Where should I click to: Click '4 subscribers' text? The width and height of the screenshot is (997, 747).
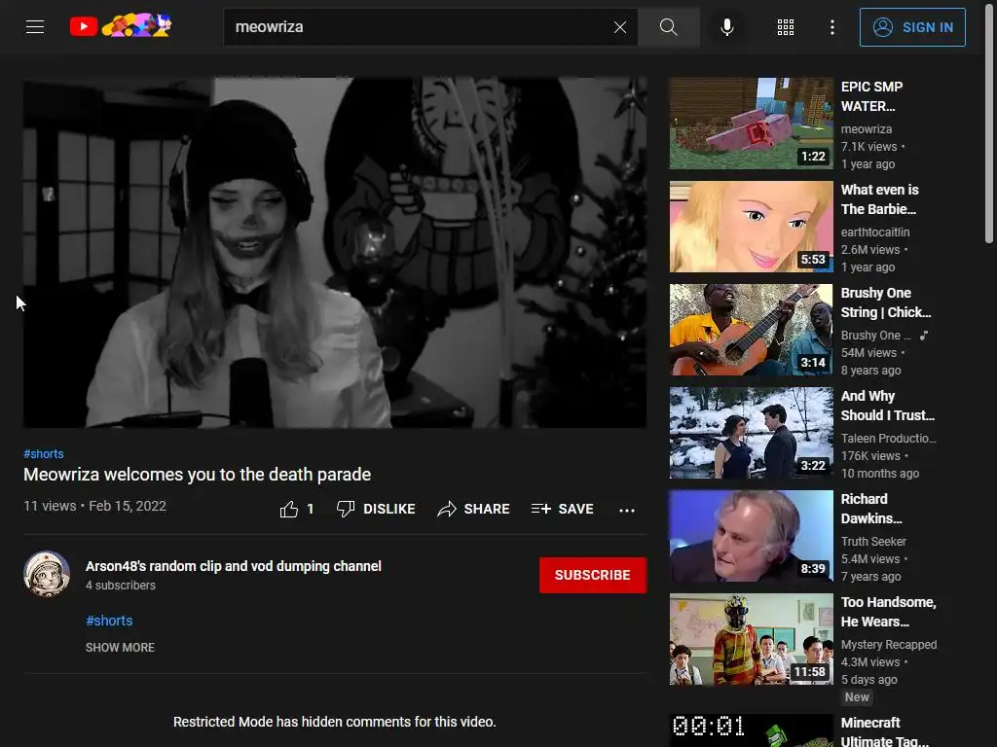coord(121,585)
